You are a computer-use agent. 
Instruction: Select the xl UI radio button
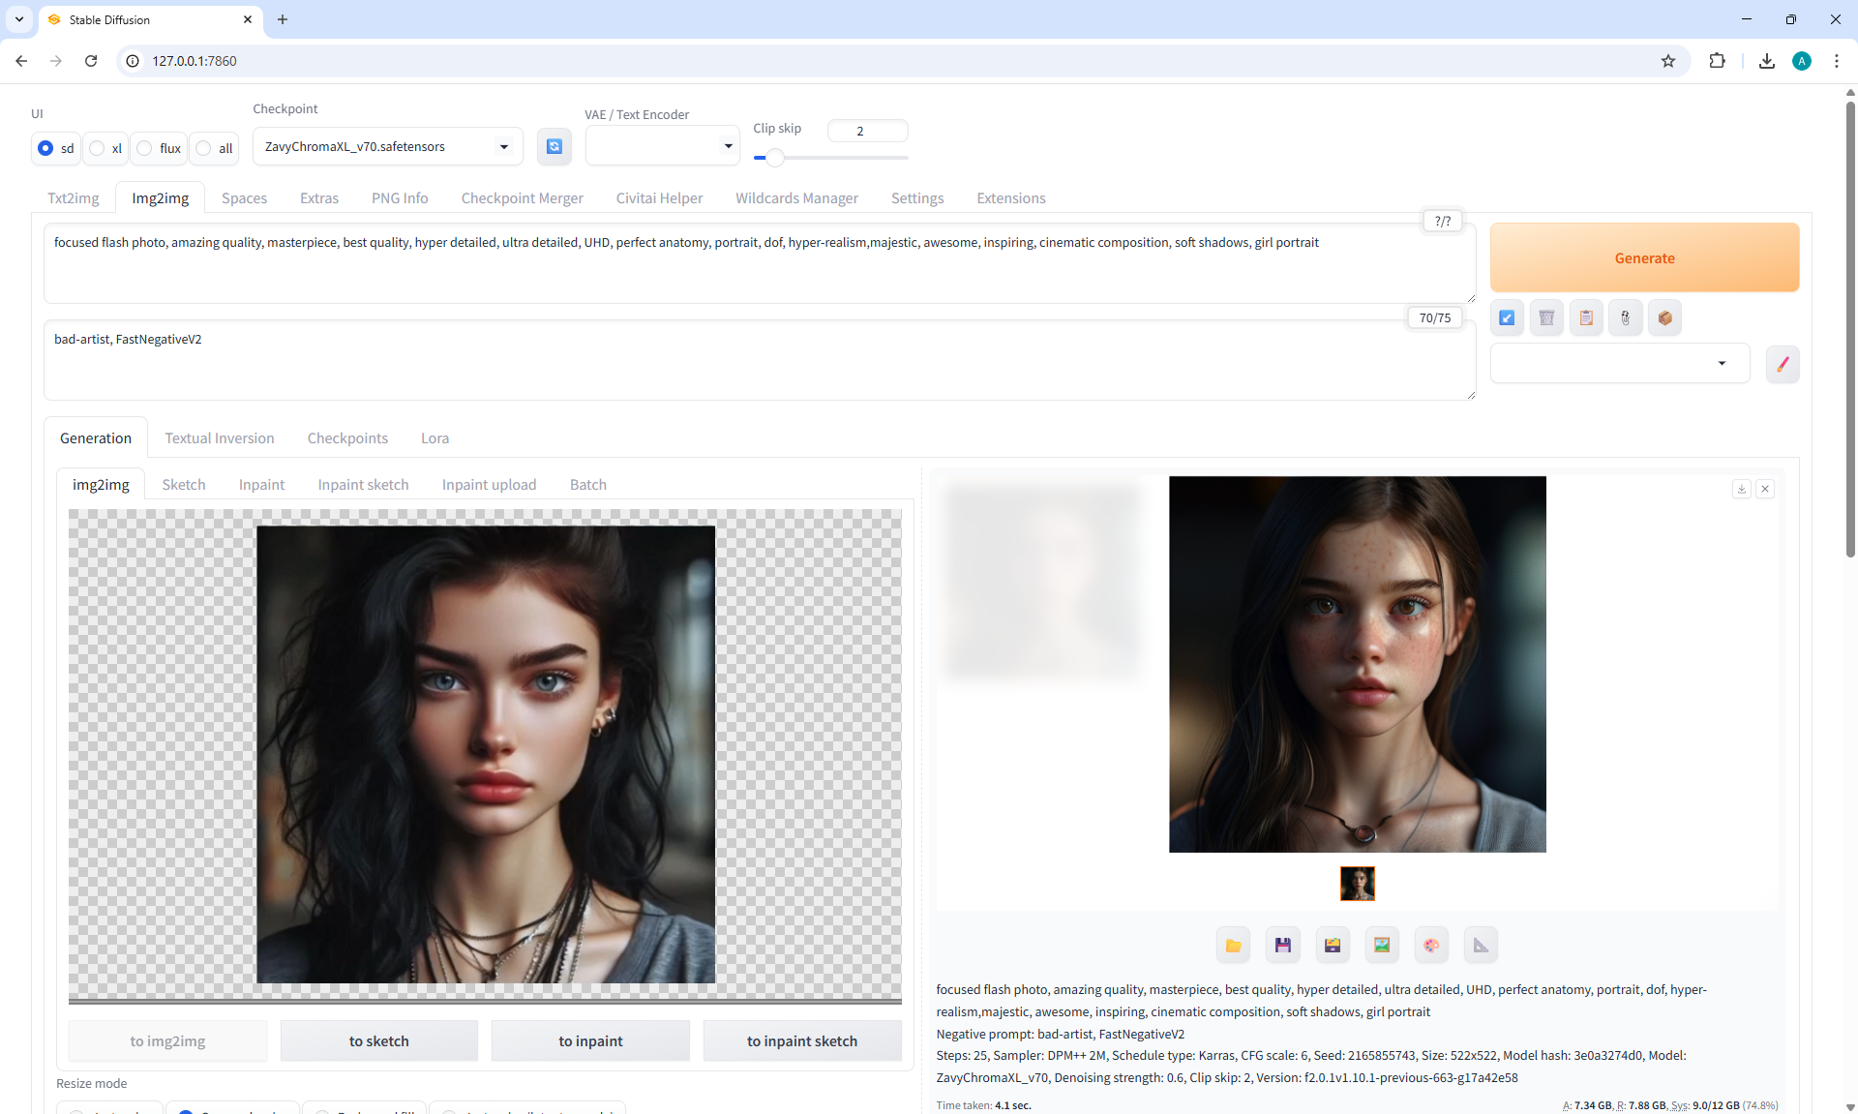[x=98, y=148]
